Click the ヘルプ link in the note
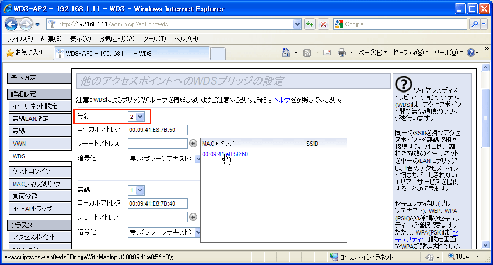Image resolution: width=493 pixels, height=265 pixels. click(281, 99)
